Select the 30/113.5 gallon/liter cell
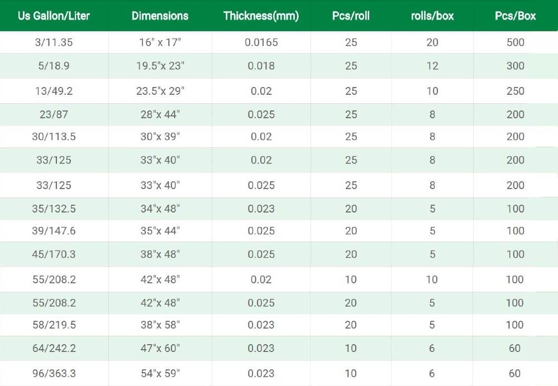558x386 pixels. click(x=54, y=137)
